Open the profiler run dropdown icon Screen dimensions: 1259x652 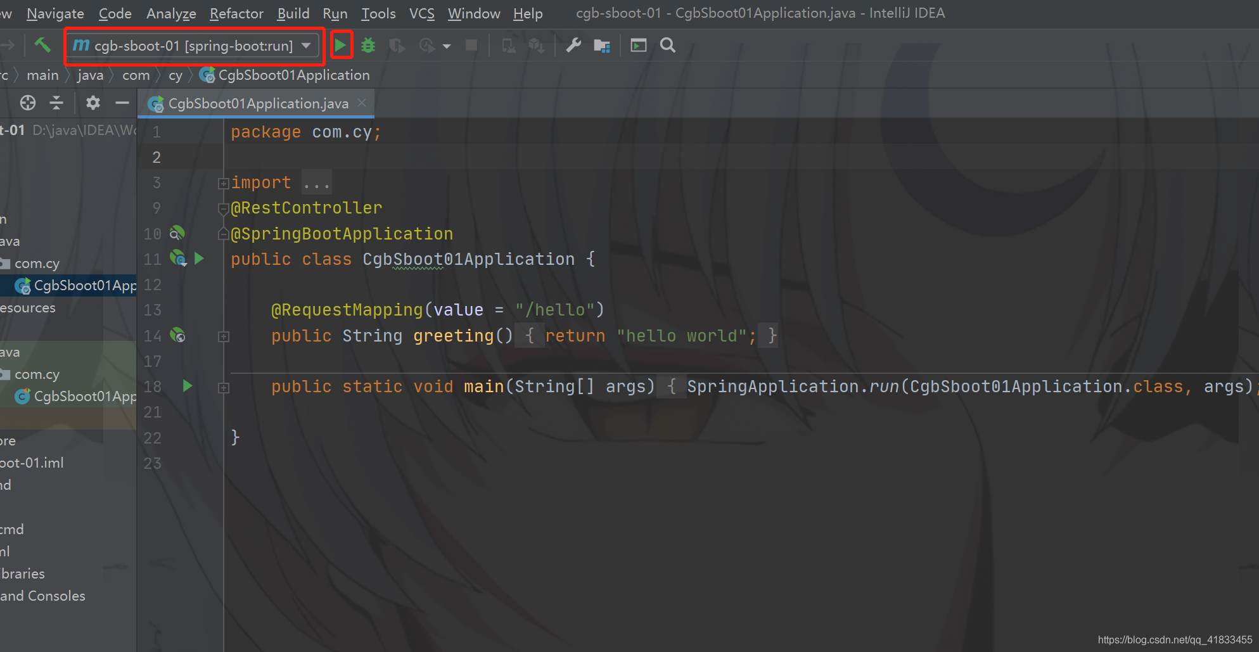[x=428, y=46]
